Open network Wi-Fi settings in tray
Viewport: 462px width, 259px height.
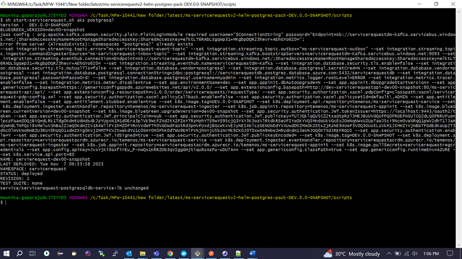tap(407, 254)
